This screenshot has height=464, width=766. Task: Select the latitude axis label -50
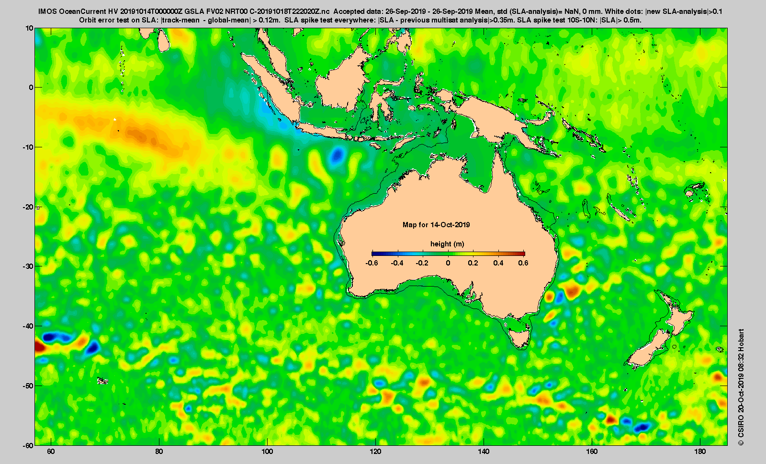[x=28, y=386]
